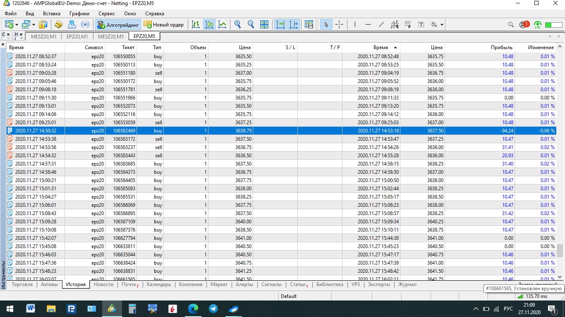
Task: Sort history by Тикет column header
Action: [x=121, y=47]
